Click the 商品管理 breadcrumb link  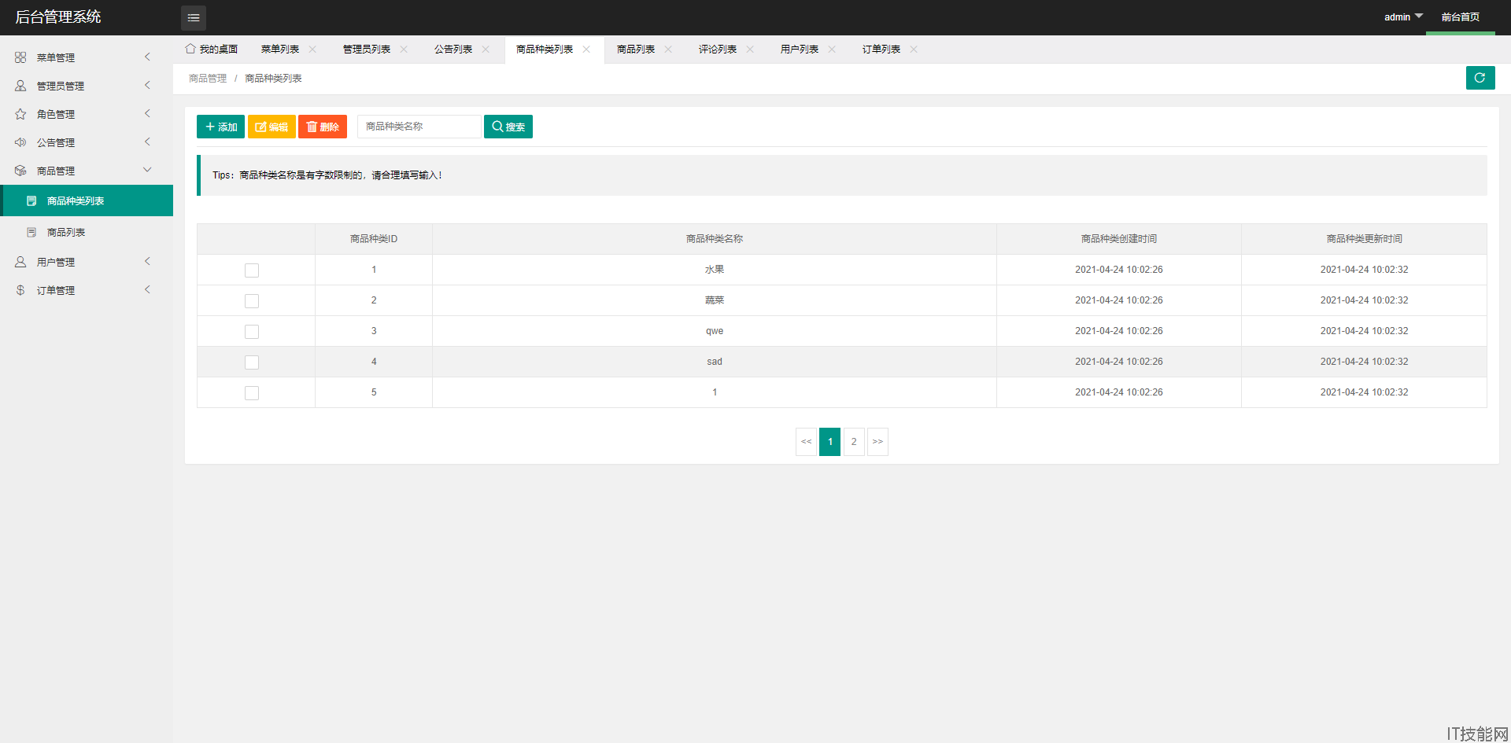(x=208, y=79)
